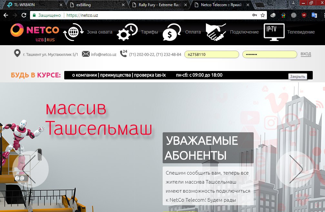The height and width of the screenshot is (212, 325).
Task: Show next slide with right arrow
Action: tap(295, 169)
